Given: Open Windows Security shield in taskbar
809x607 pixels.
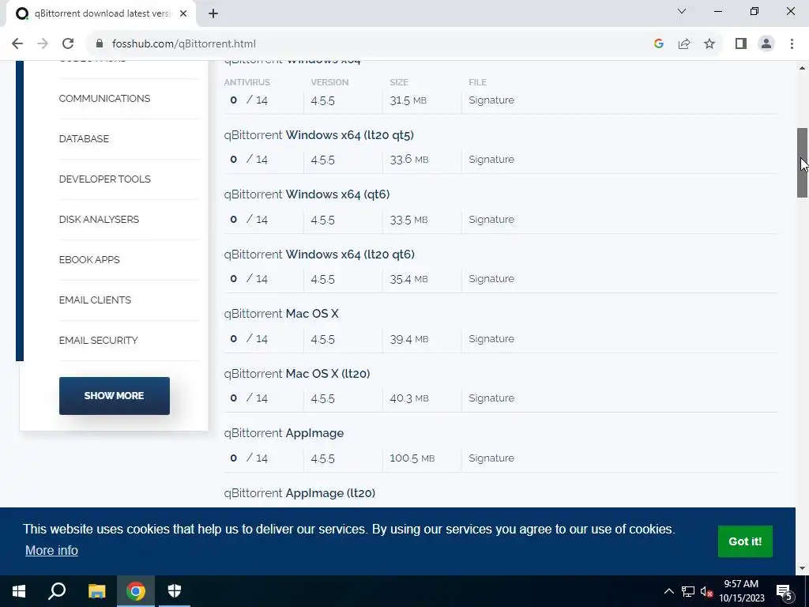Looking at the screenshot, I should click(x=175, y=591).
